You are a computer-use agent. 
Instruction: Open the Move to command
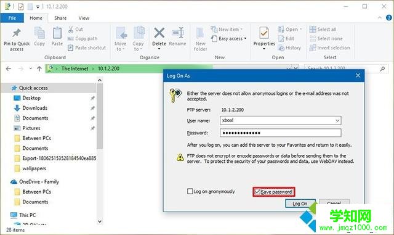coord(121,39)
